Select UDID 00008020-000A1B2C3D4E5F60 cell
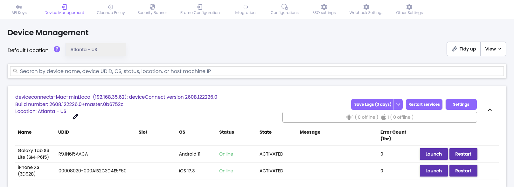The width and height of the screenshot is (514, 187). pos(93,171)
